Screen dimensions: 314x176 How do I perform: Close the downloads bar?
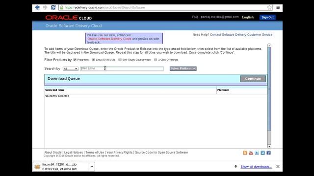point(278,166)
